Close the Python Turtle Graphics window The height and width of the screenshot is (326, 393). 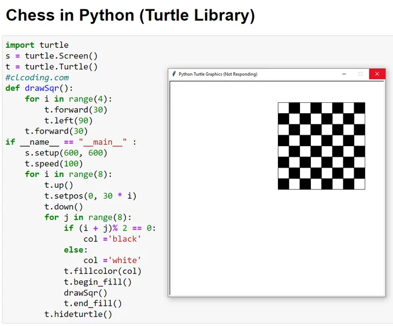coord(377,74)
